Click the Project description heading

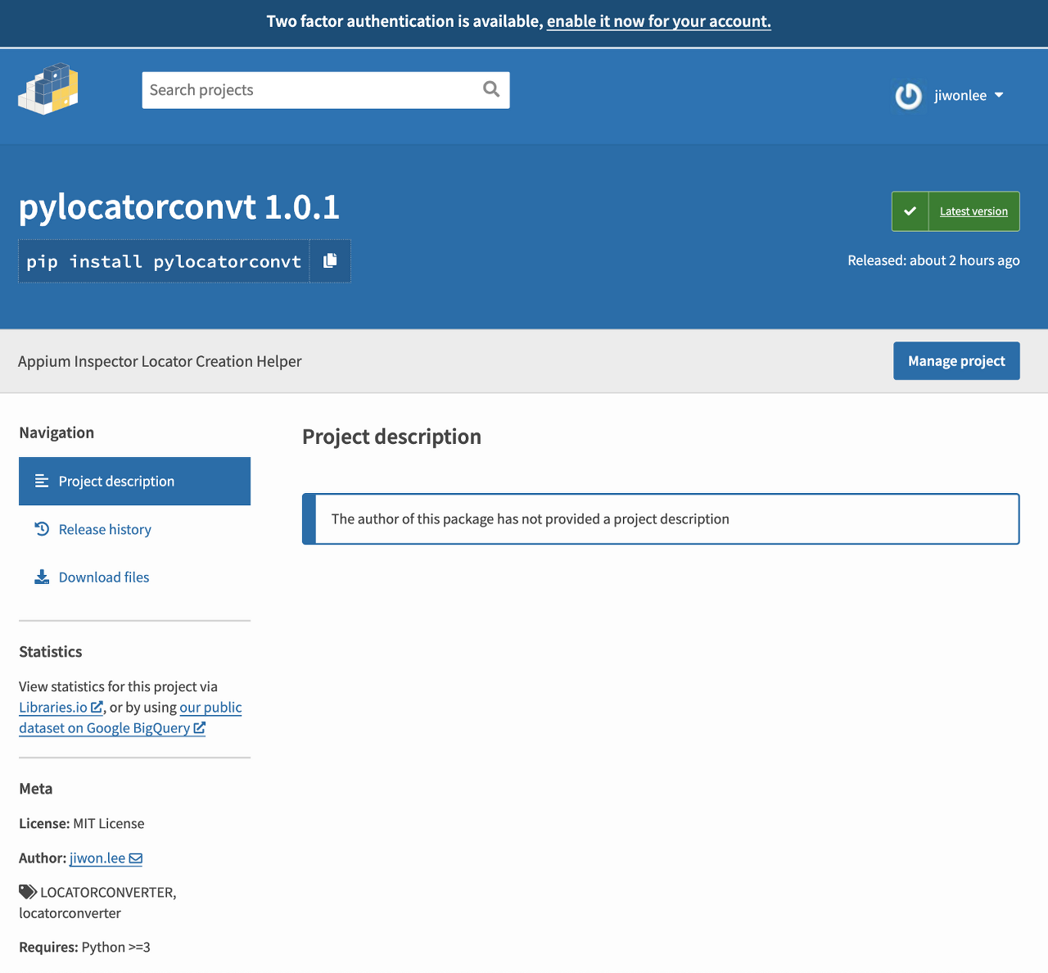click(391, 437)
